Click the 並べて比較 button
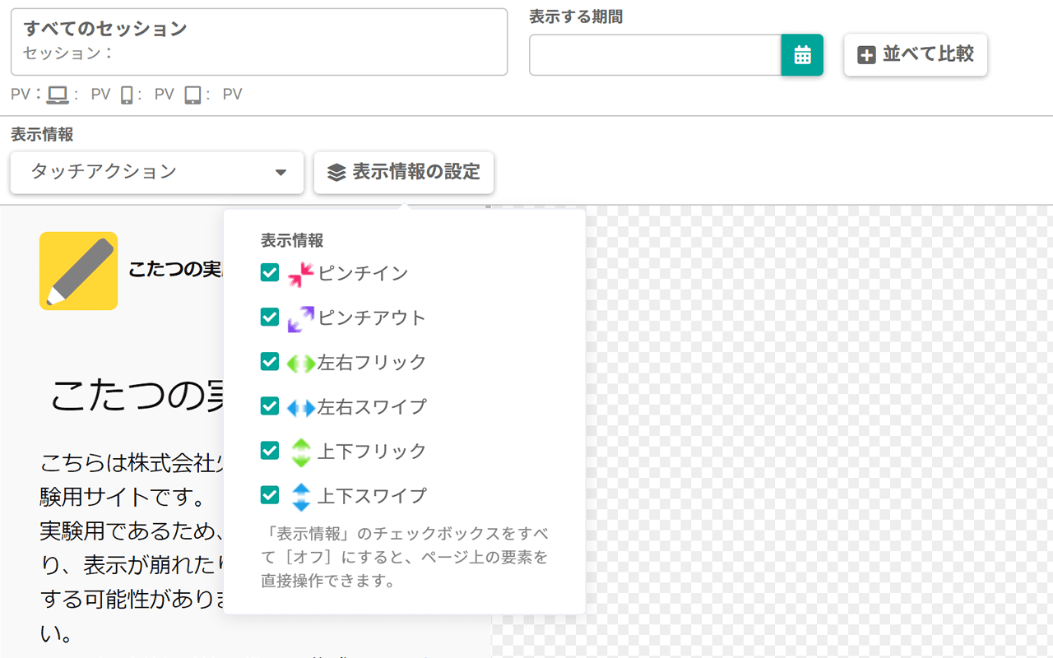Screen dimensions: 1053x658 tap(916, 55)
